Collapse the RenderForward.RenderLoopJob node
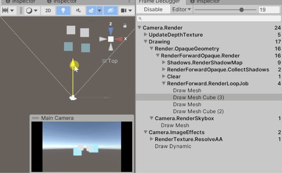Image resolution: width=282 pixels, height=173 pixels. point(164,84)
